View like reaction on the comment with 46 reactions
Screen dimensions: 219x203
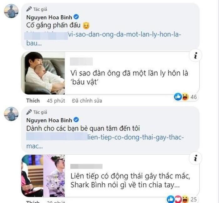[178, 96]
